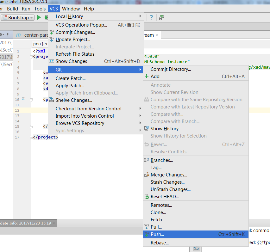Choose Refresh File Status

(x=96, y=54)
